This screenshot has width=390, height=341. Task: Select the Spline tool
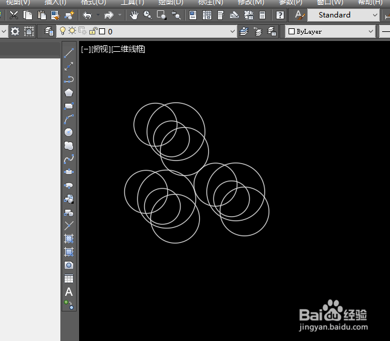(69, 159)
